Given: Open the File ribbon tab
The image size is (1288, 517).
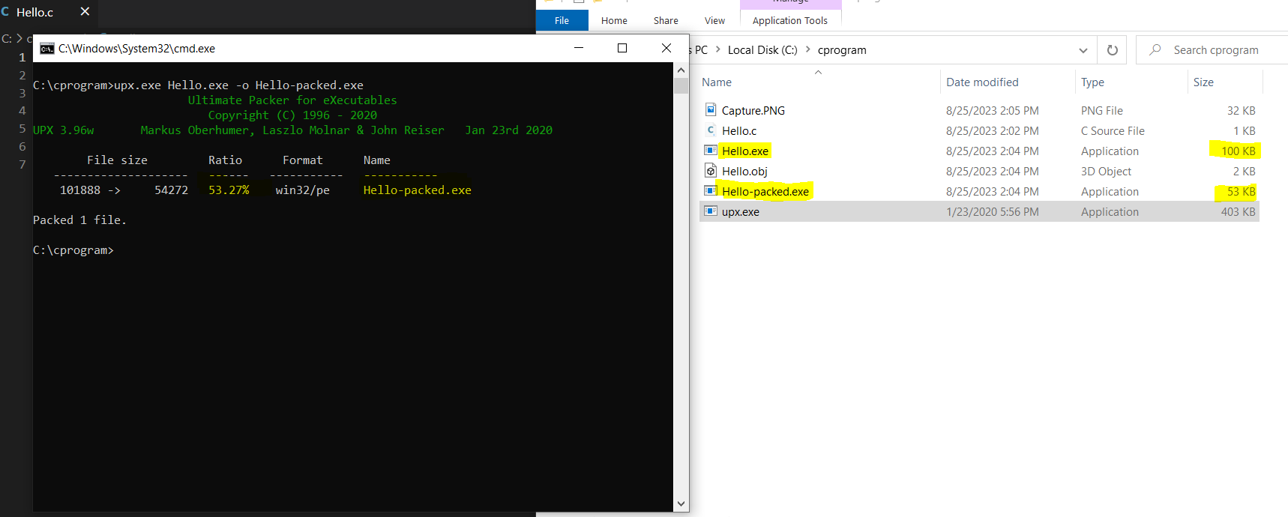Looking at the screenshot, I should click(562, 20).
